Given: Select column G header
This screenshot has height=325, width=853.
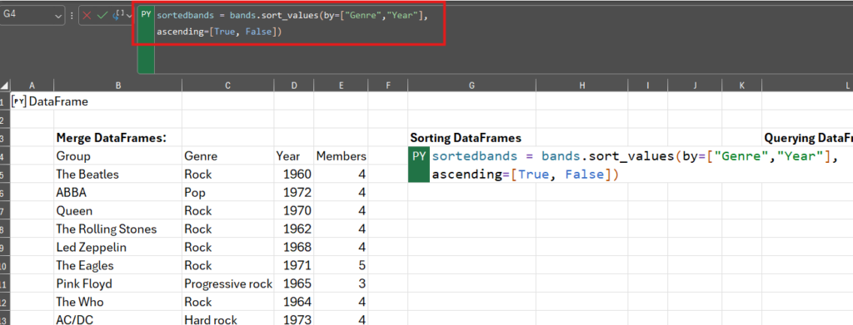Looking at the screenshot, I should pos(471,85).
